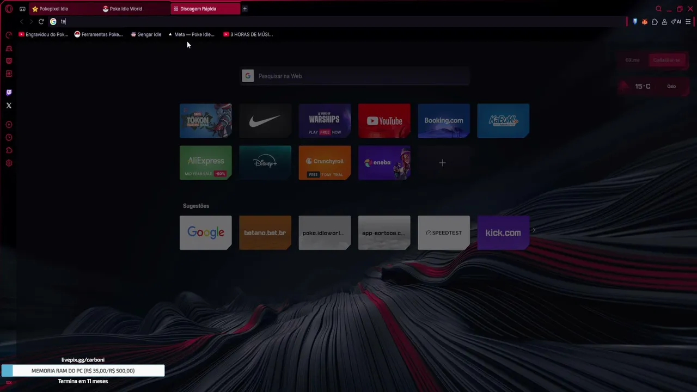The image size is (697, 392).
Task: Open the profile account icon in toolbar
Action: pos(664,22)
